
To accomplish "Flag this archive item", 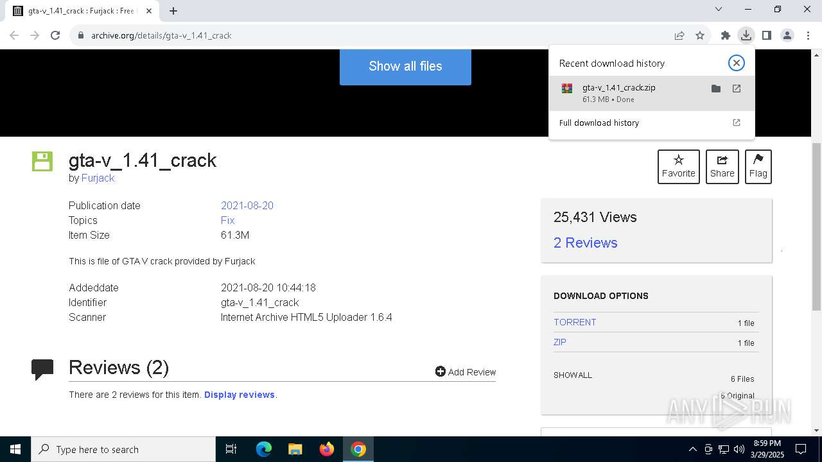I will 758,167.
